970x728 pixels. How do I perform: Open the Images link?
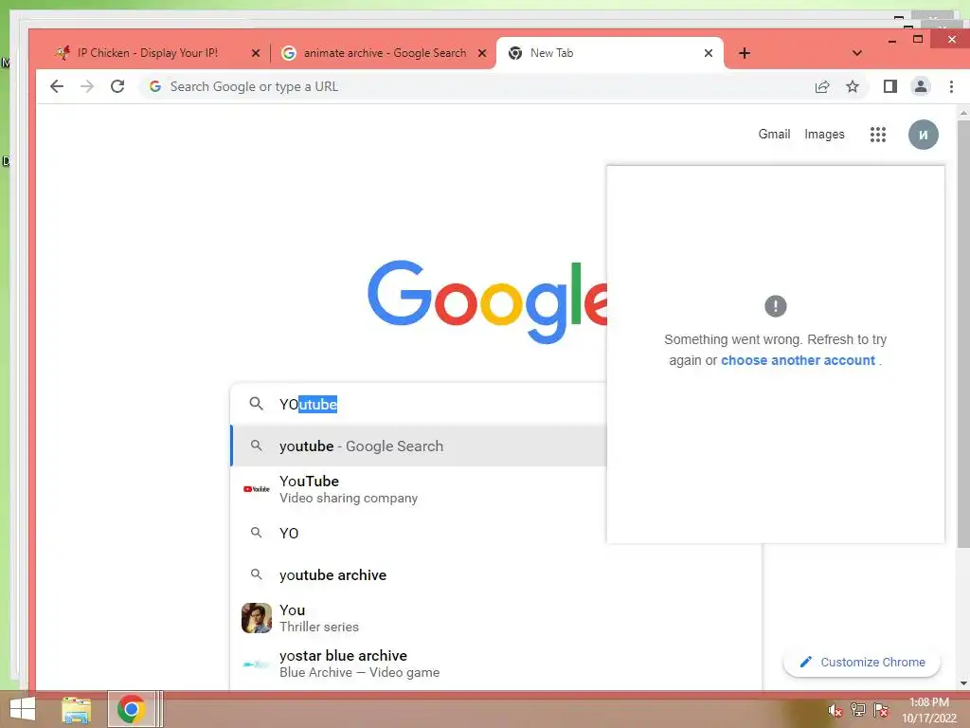[x=824, y=135]
